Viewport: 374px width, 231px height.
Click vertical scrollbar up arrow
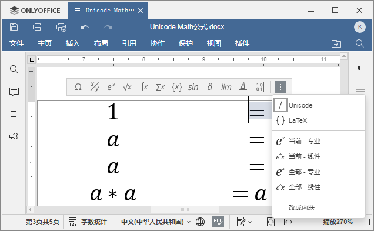[343, 56]
